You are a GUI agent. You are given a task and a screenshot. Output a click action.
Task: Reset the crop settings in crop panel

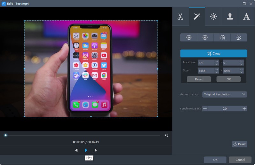(x=199, y=79)
